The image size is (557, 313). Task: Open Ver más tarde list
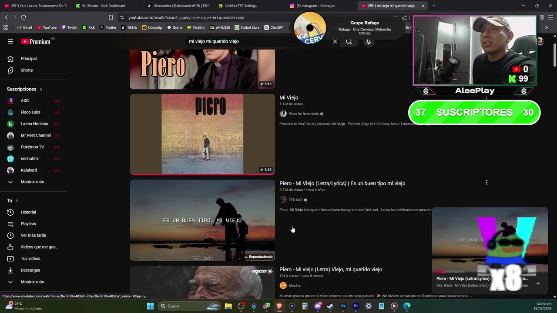pos(33,235)
